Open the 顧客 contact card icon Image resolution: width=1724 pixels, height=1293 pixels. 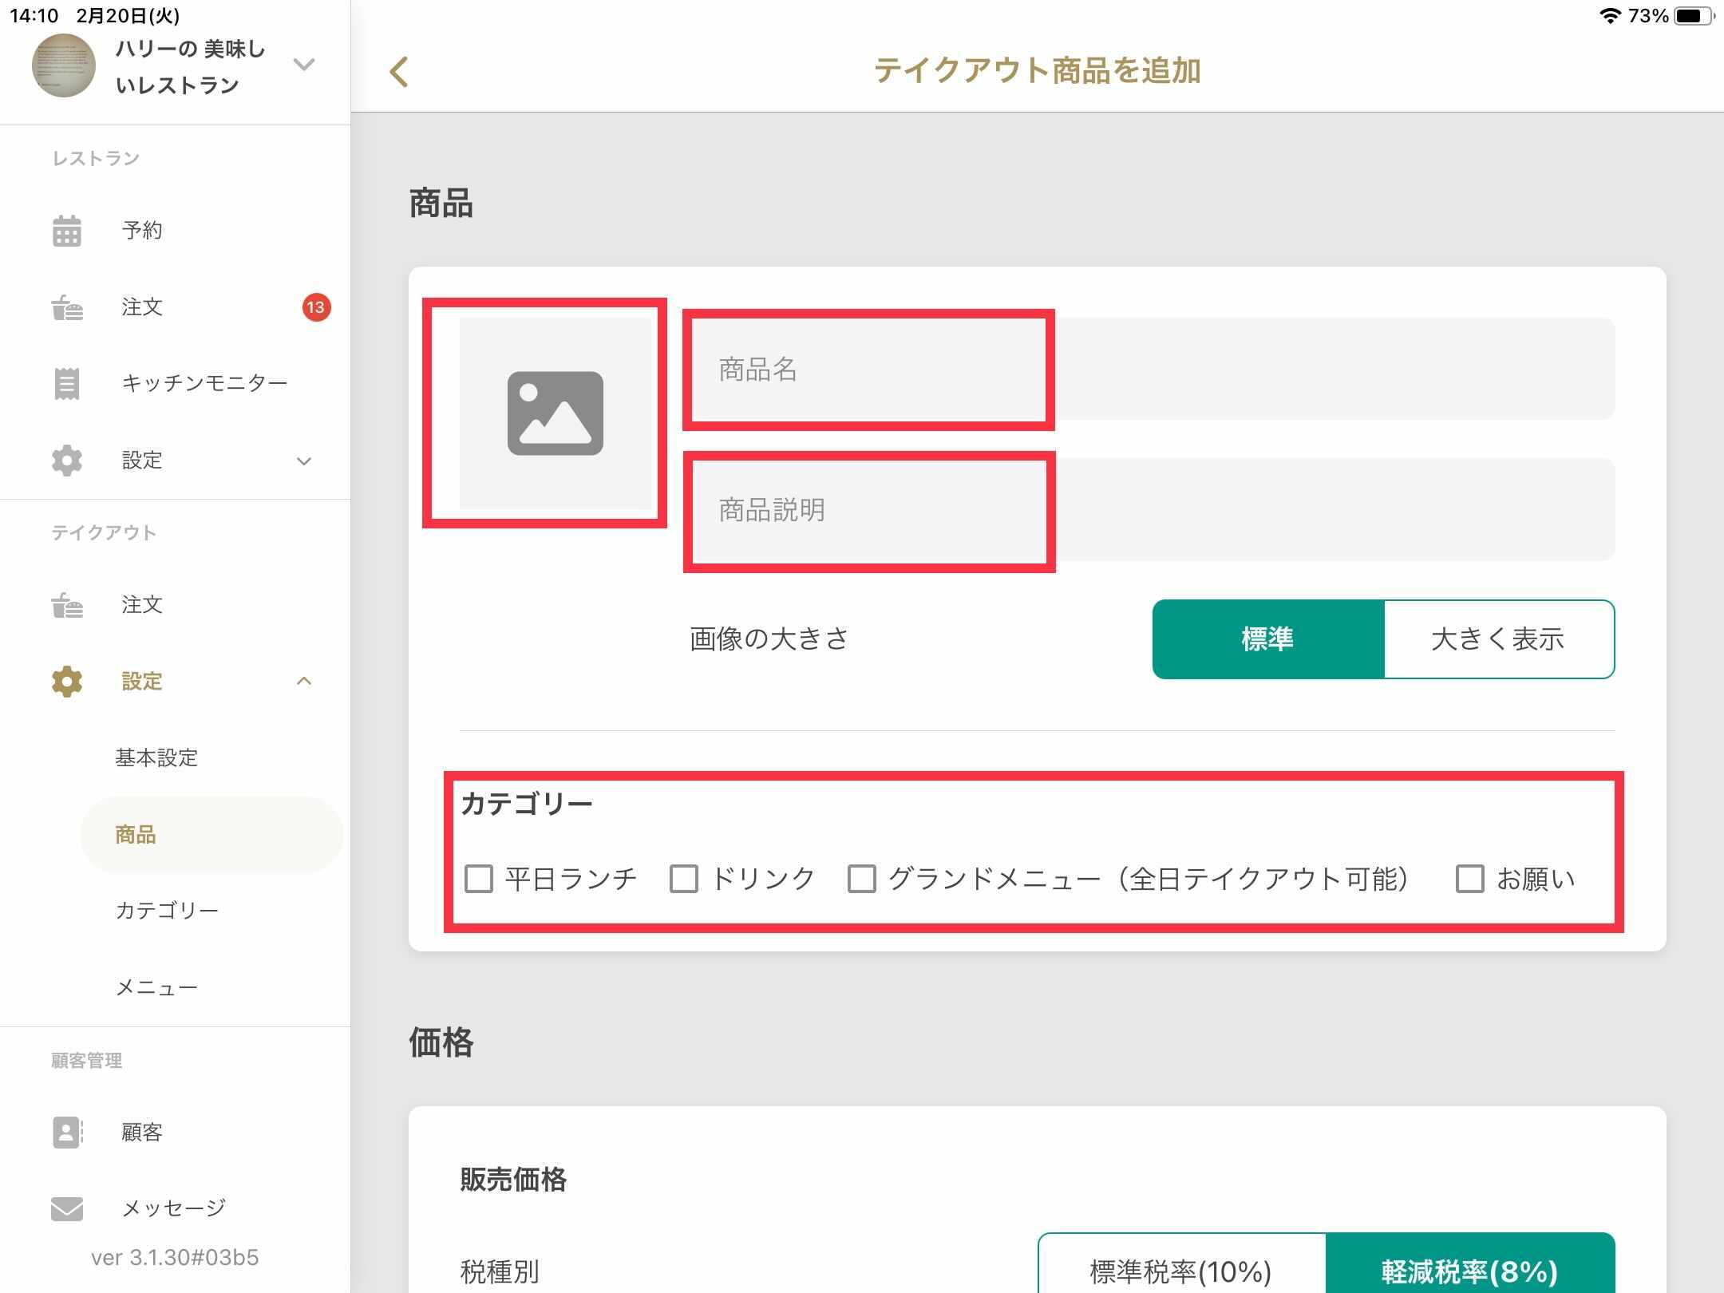[67, 1132]
